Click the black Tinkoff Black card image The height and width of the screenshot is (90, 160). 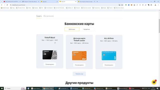[x=50, y=55]
